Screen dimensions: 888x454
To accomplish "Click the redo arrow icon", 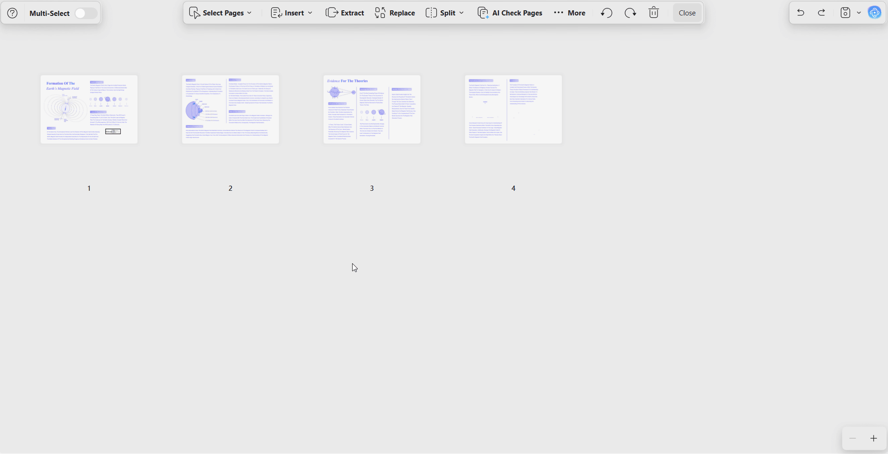I will (x=821, y=13).
